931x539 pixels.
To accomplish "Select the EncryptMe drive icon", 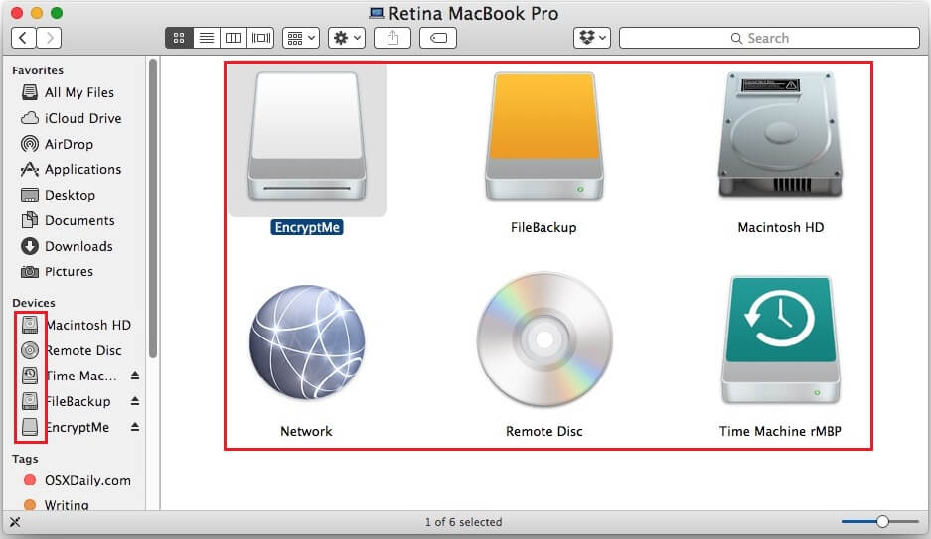I will click(307, 136).
